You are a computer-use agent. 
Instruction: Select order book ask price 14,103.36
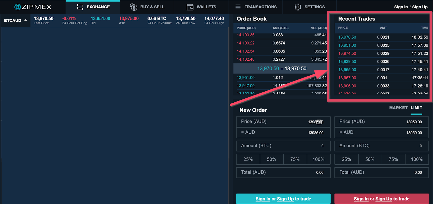point(246,35)
